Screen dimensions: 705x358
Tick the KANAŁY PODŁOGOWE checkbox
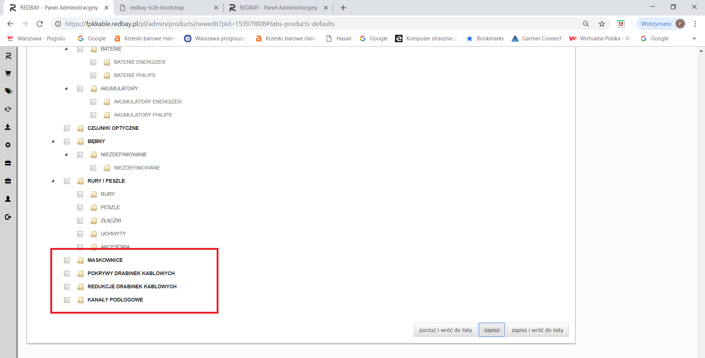coord(67,300)
